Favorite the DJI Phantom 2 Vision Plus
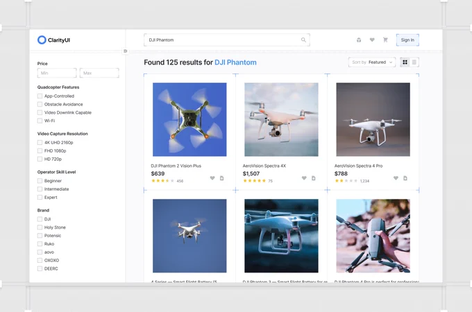 [212, 178]
